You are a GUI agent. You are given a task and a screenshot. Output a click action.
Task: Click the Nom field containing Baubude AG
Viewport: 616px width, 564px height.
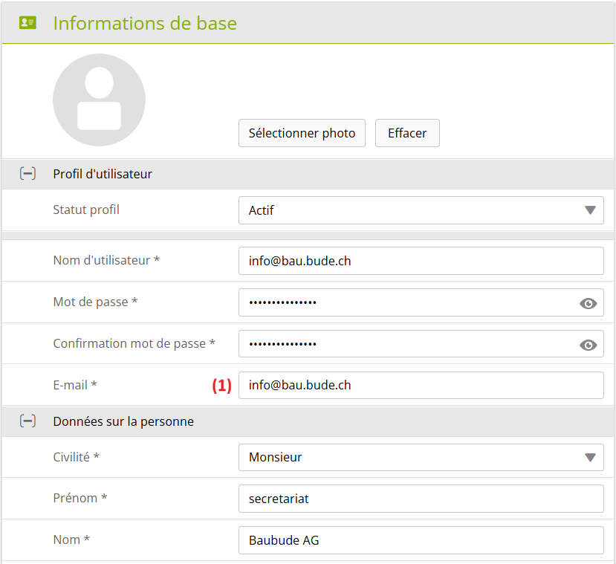pyautogui.click(x=421, y=540)
